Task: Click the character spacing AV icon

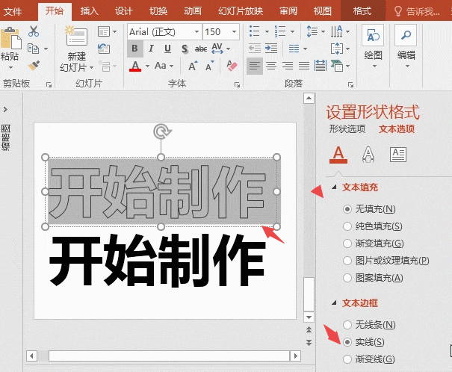Action: click(217, 49)
